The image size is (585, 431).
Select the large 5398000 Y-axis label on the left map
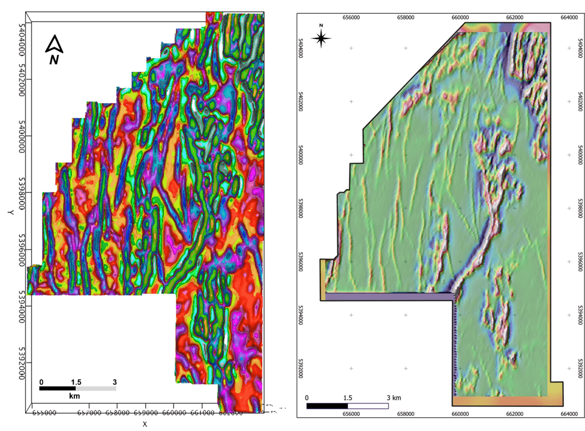pyautogui.click(x=22, y=193)
